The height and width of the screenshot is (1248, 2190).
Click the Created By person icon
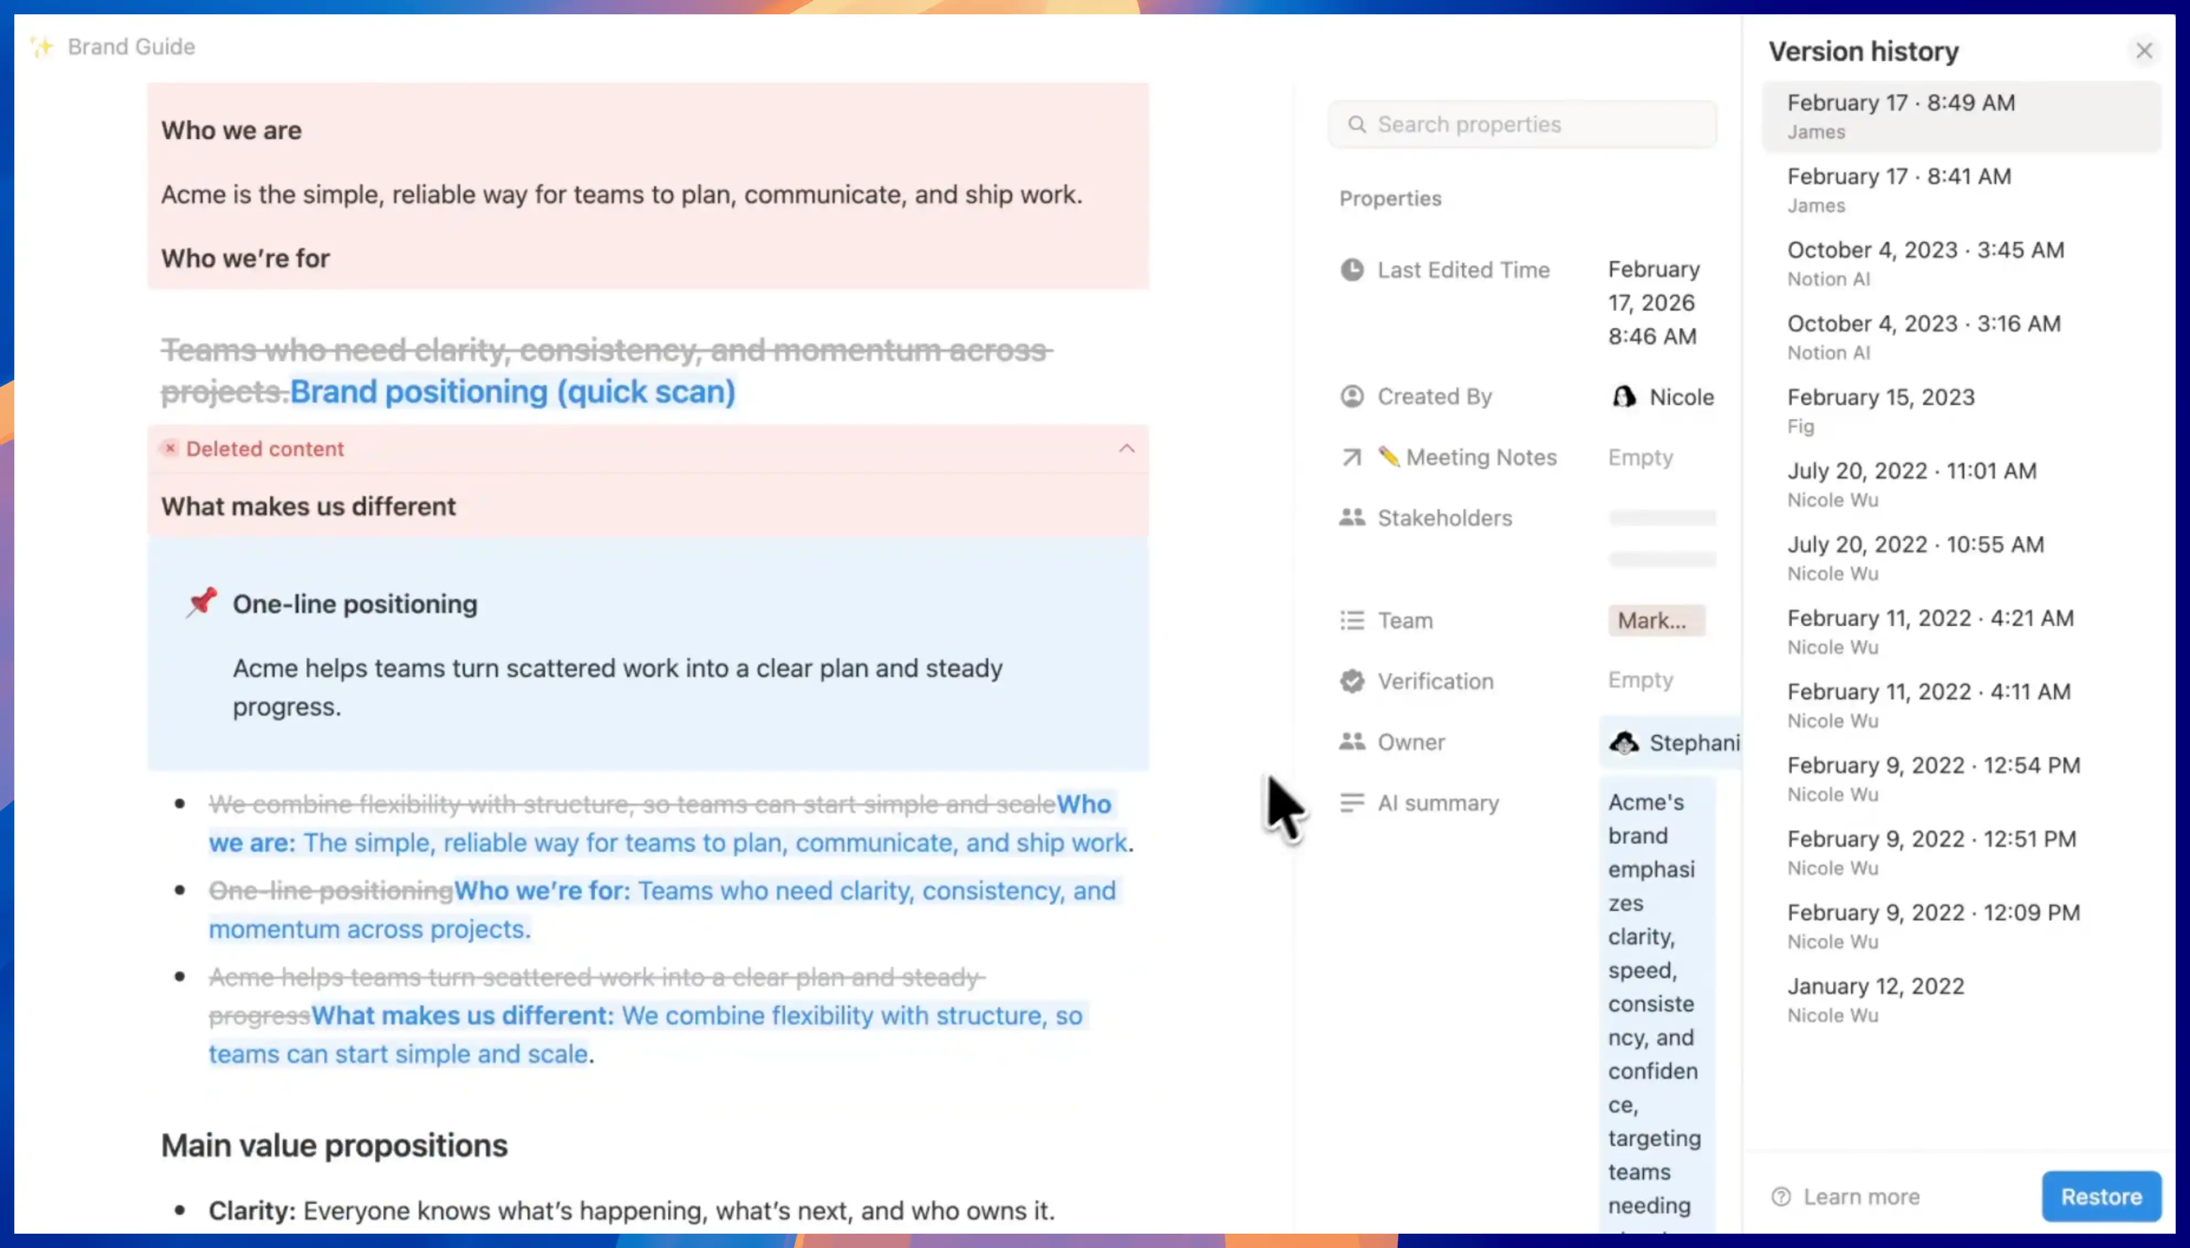(x=1352, y=397)
